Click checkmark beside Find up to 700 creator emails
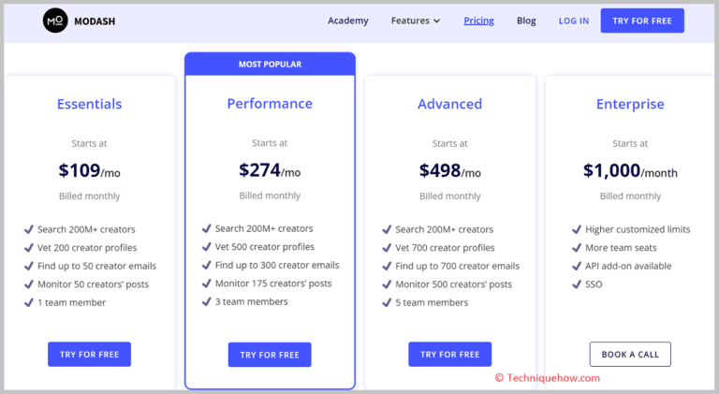The height and width of the screenshot is (394, 719). (x=387, y=266)
